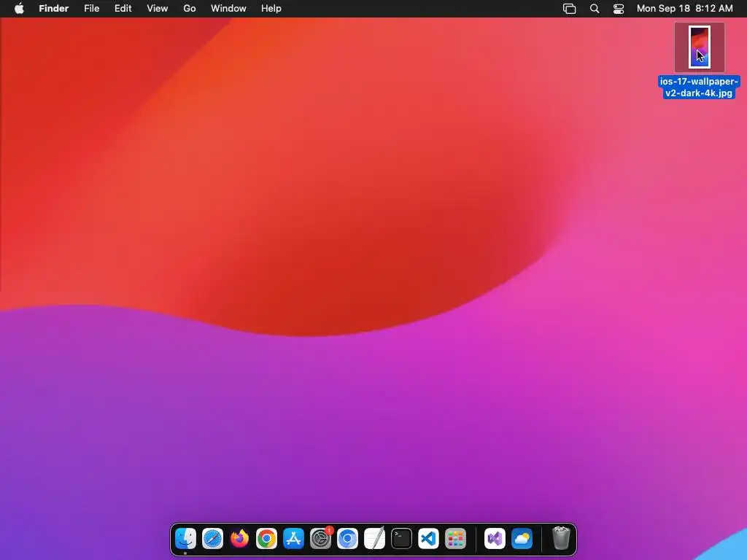Image resolution: width=747 pixels, height=560 pixels.
Task: Launch Google Chrome from the Dock
Action: 266,539
